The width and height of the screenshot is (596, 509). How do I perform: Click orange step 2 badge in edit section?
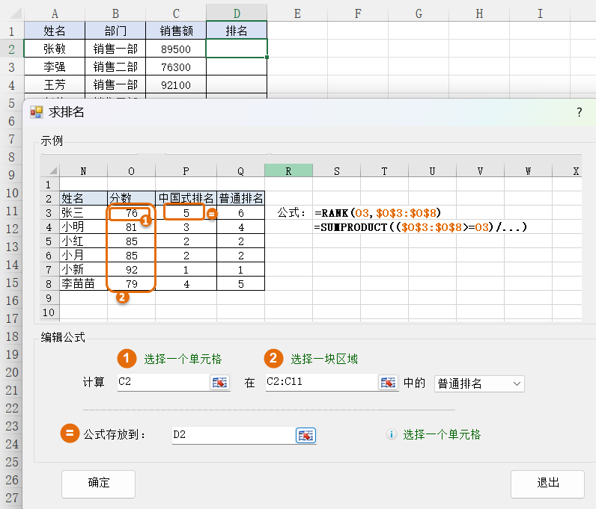(x=273, y=359)
